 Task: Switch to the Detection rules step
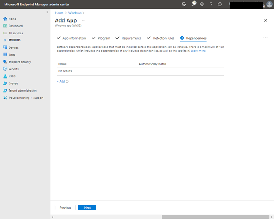[x=160, y=38]
